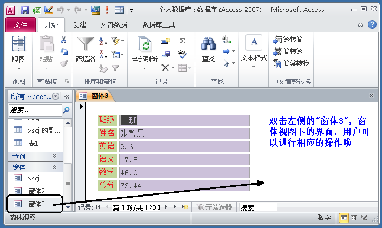Expand the 查询 group in navigation pane
Screen dimensions: 382x228
(x=55, y=156)
